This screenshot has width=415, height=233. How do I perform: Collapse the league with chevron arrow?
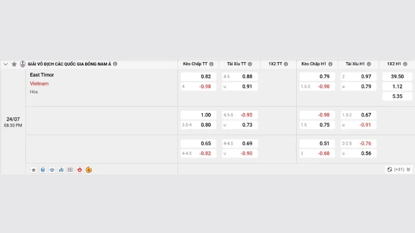point(6,64)
